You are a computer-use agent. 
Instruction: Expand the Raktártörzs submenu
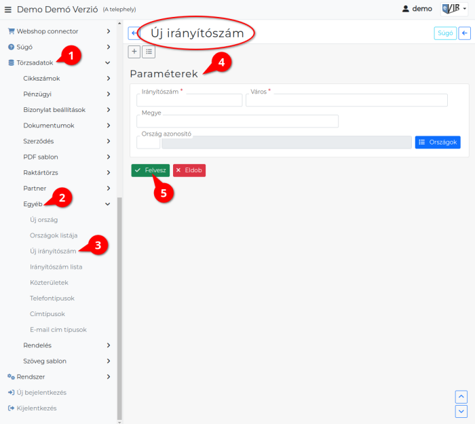pos(109,172)
